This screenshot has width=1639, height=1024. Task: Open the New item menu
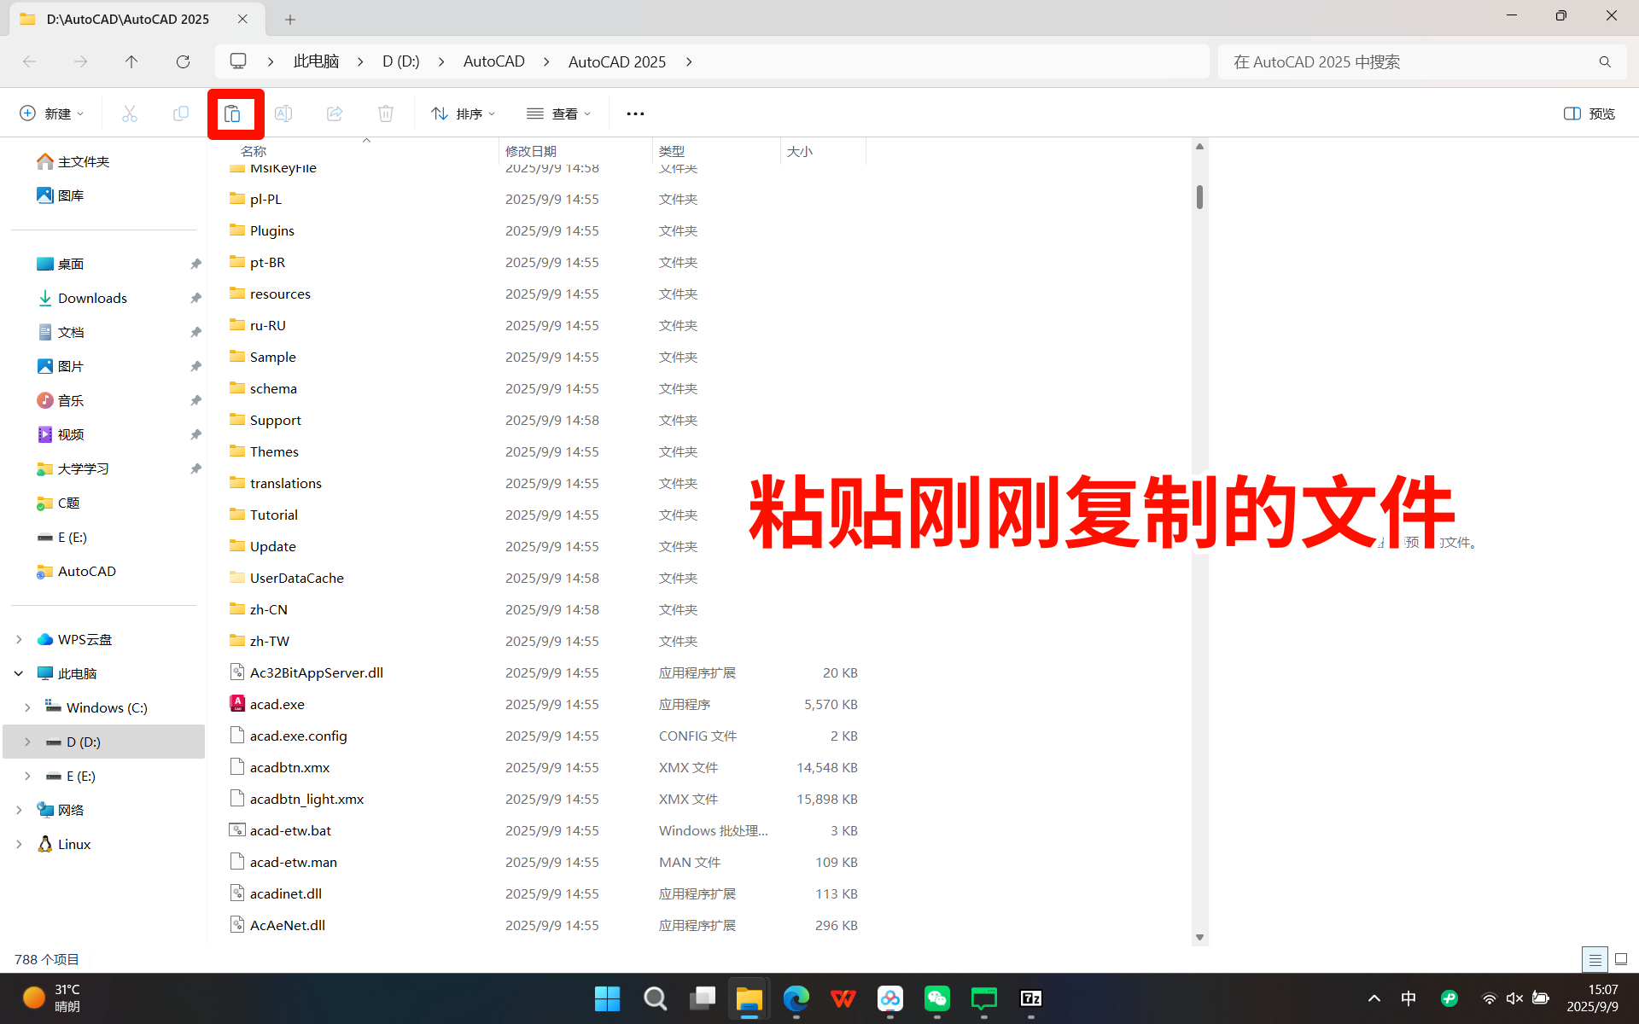[x=51, y=113]
